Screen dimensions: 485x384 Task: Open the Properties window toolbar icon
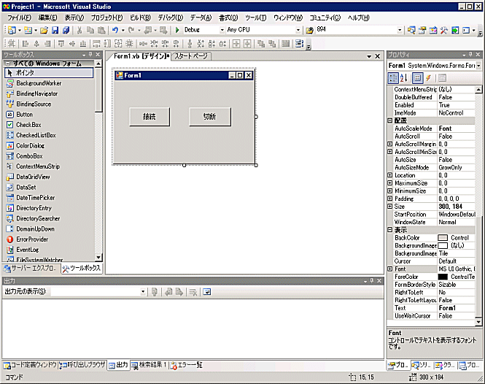click(x=422, y=30)
